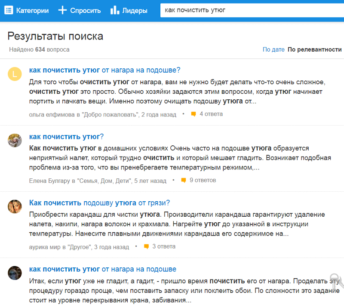Open the Добро пожаловать category link
Screen dimensions: 344x307
tap(111, 114)
